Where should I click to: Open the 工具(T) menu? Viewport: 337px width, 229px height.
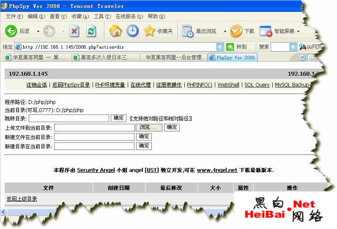[x=102, y=16]
